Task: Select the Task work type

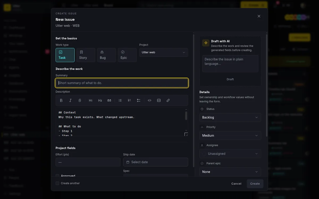Action: tap(65, 55)
